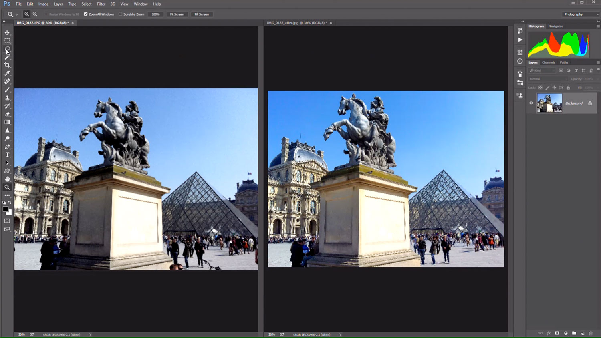601x338 pixels.
Task: Click the Zoom Out magnifier icon
Action: (x=35, y=14)
